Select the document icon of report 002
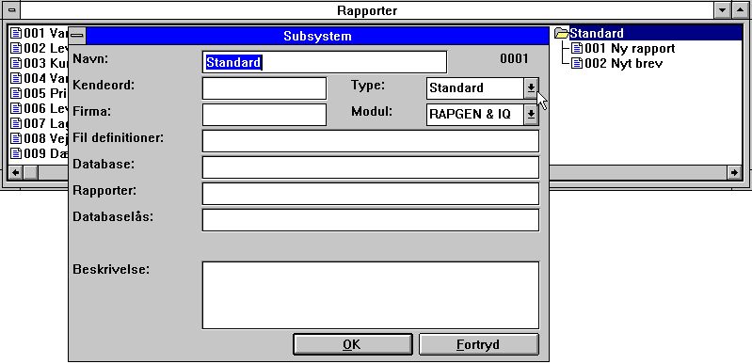The height and width of the screenshot is (364, 752). [x=17, y=48]
